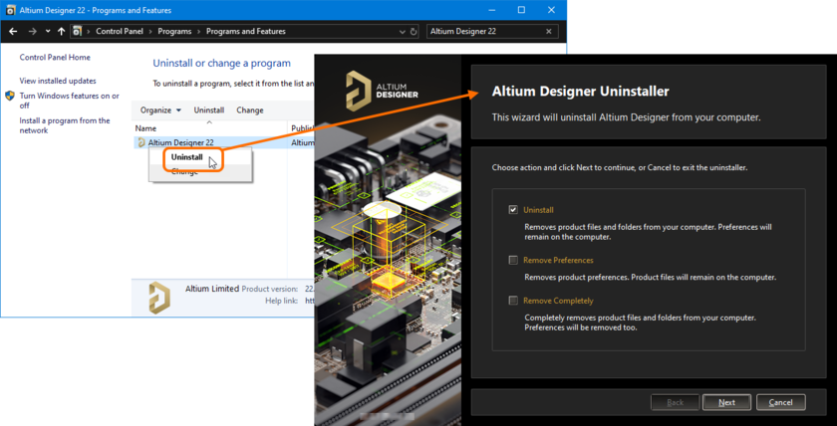Close the Programs and Features window
Screen dimensions: 837x426
[551, 10]
